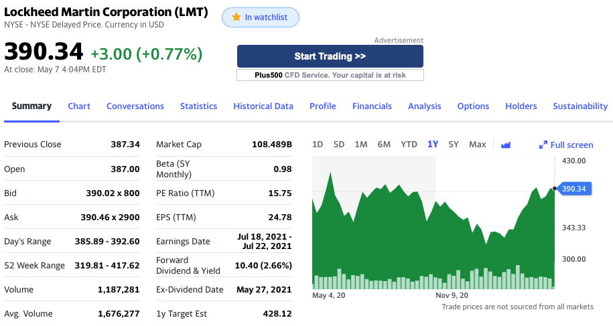
Task: Select the 5Y chart range
Action: pos(454,145)
